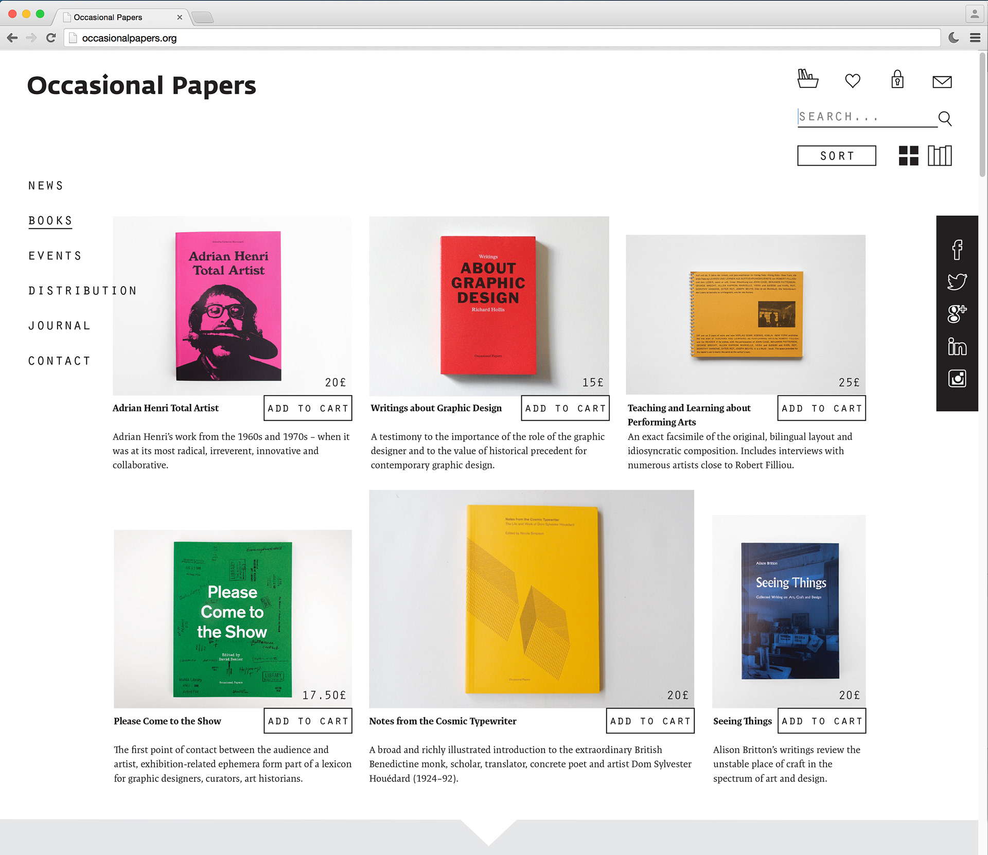The height and width of the screenshot is (855, 988).
Task: Go to the EVENTS menu item
Action: click(x=55, y=256)
